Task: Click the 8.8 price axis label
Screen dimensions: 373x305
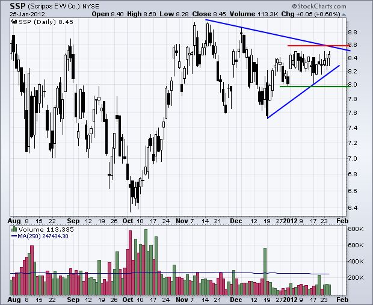Action: [353, 32]
